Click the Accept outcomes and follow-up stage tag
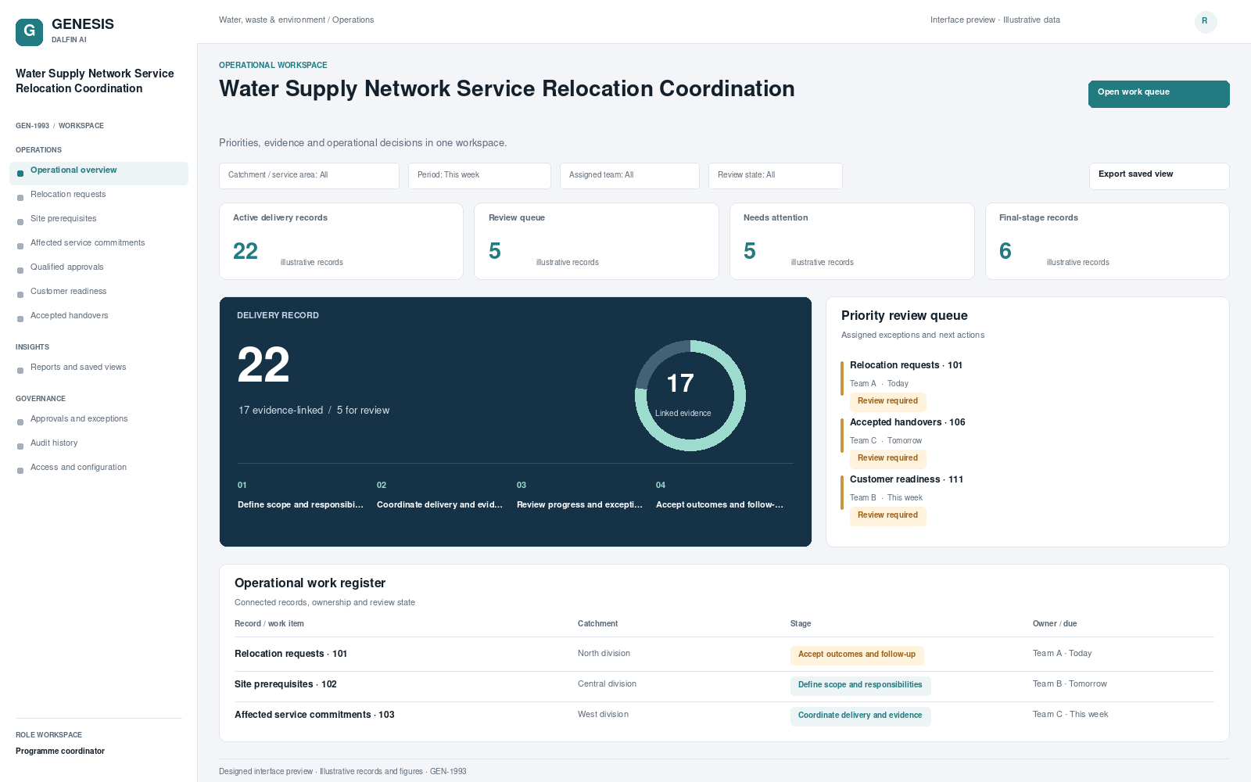This screenshot has width=1251, height=782. (x=857, y=655)
